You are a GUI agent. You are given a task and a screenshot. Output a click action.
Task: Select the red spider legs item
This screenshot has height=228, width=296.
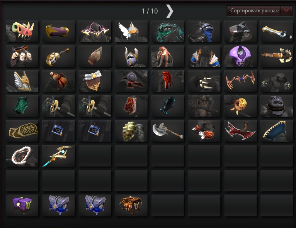240,81
